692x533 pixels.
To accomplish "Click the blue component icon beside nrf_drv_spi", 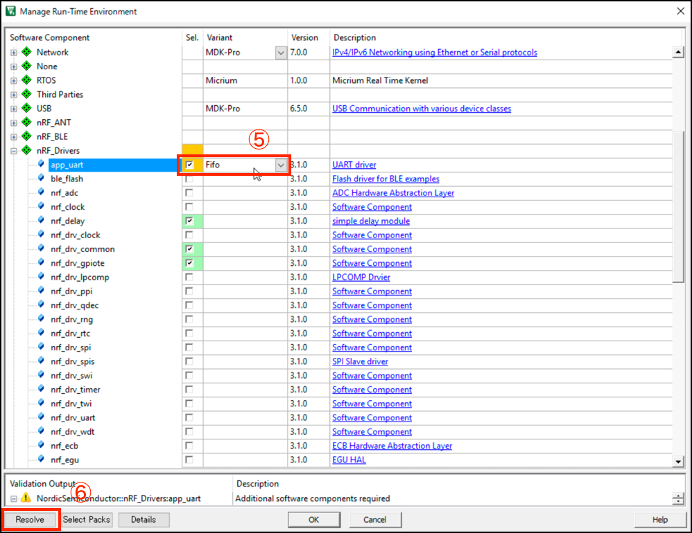I will coord(41,347).
